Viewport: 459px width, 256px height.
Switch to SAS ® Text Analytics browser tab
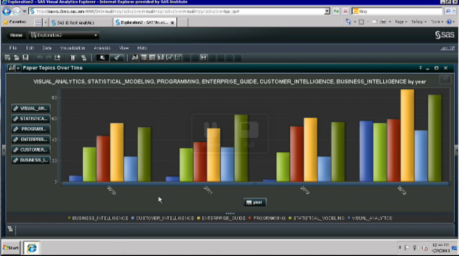click(x=81, y=22)
